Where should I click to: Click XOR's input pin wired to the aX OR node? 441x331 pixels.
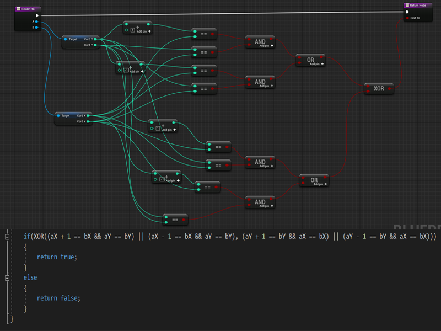tap(368, 86)
